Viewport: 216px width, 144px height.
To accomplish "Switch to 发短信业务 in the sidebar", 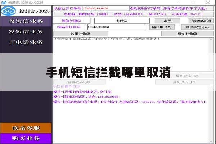I will click(x=26, y=32).
